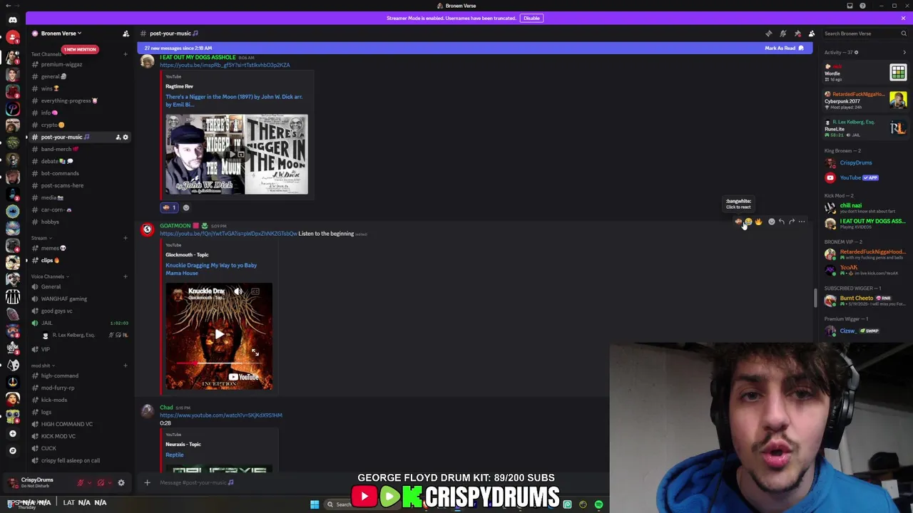This screenshot has width=913, height=513.
Task: Click the search magnifier icon
Action: [904, 33]
